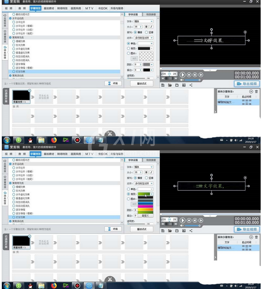Click the Windows Start orb in upper taskbar
Image resolution: width=262 pixels, height=289 pixels.
click(x=7, y=140)
